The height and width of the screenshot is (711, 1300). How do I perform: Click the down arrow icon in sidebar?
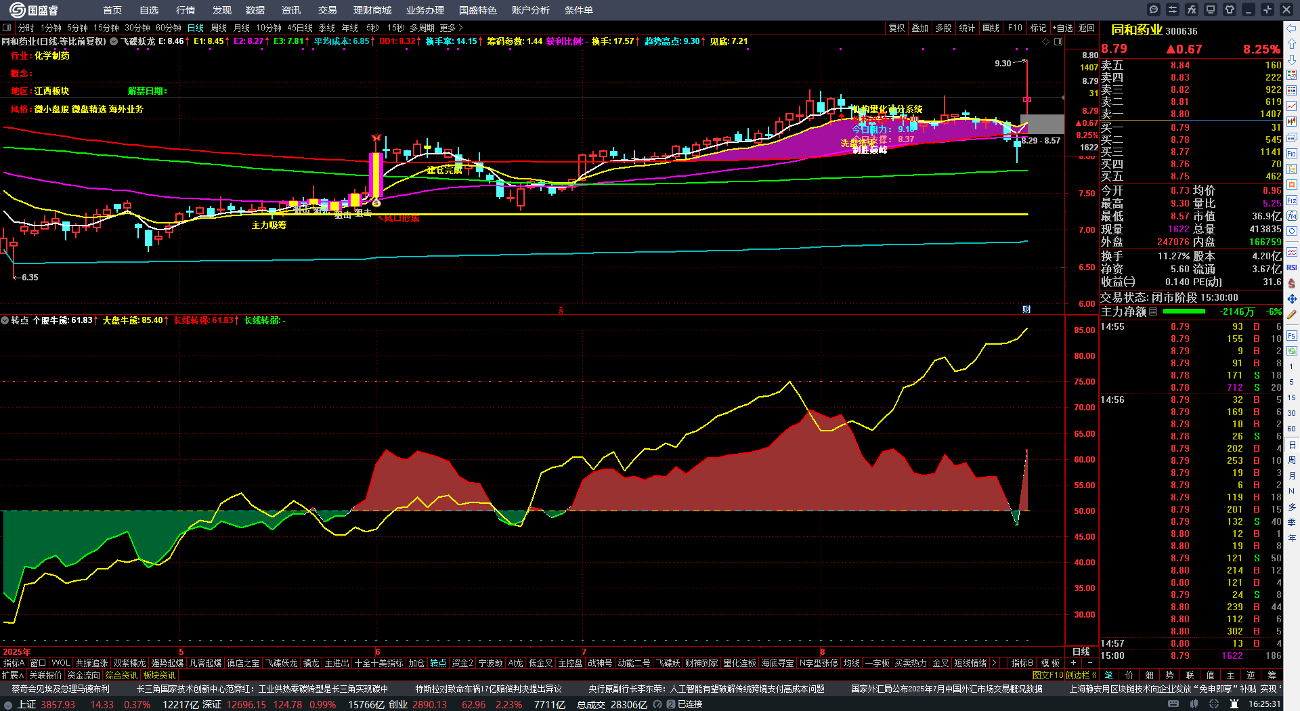[x=1292, y=60]
